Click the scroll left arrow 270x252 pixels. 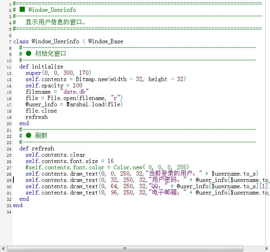click(3, 248)
